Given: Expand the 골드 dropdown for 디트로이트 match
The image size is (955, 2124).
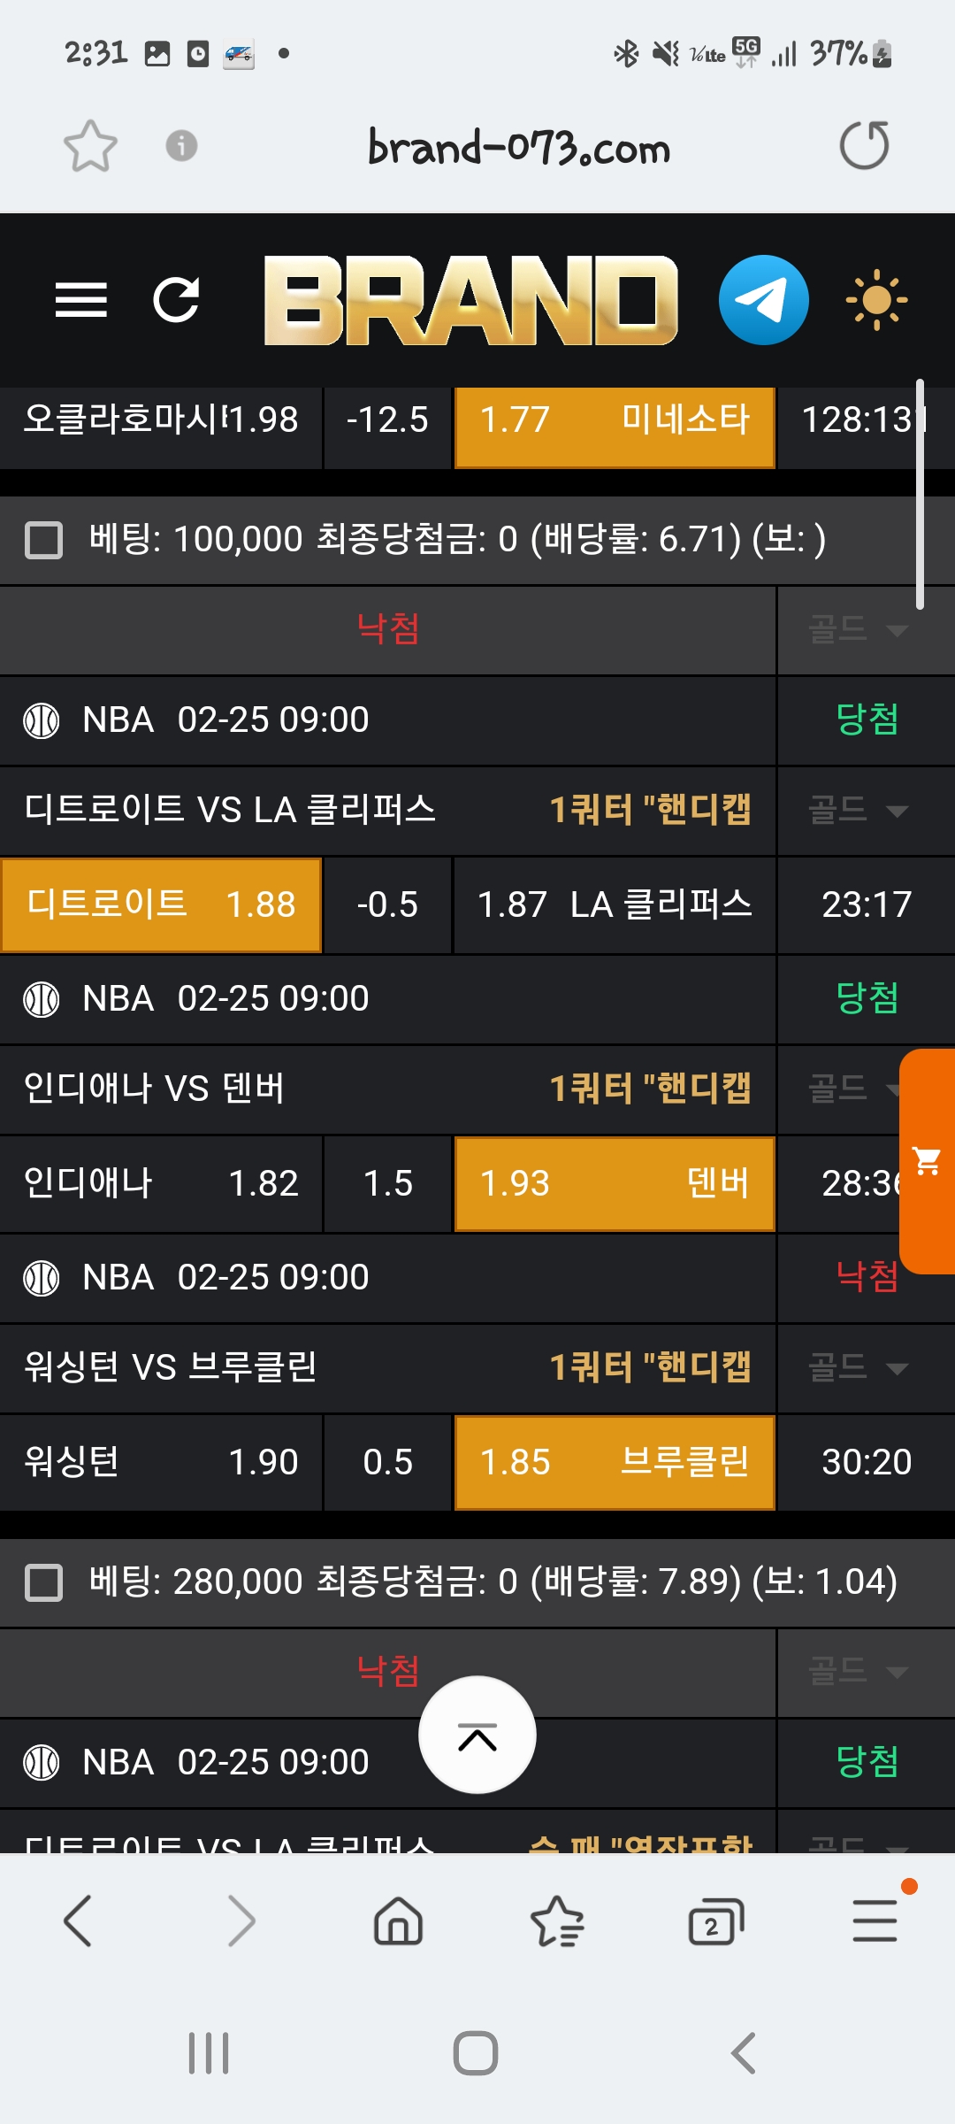Looking at the screenshot, I should click(858, 811).
